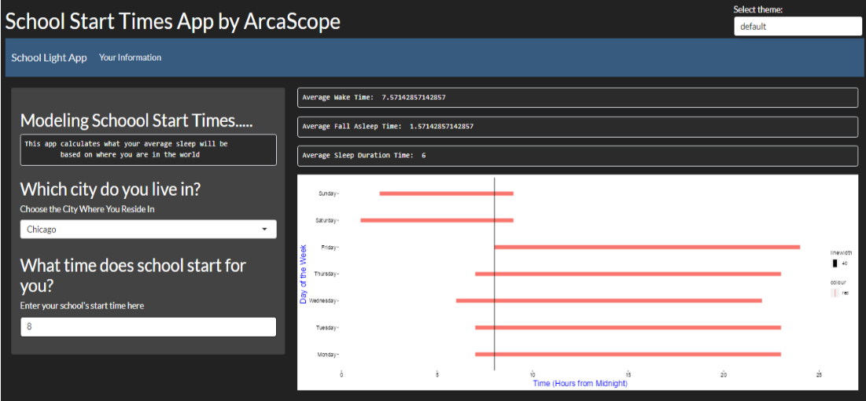
Task: Expand the Chicago city dropdown
Action: point(148,230)
